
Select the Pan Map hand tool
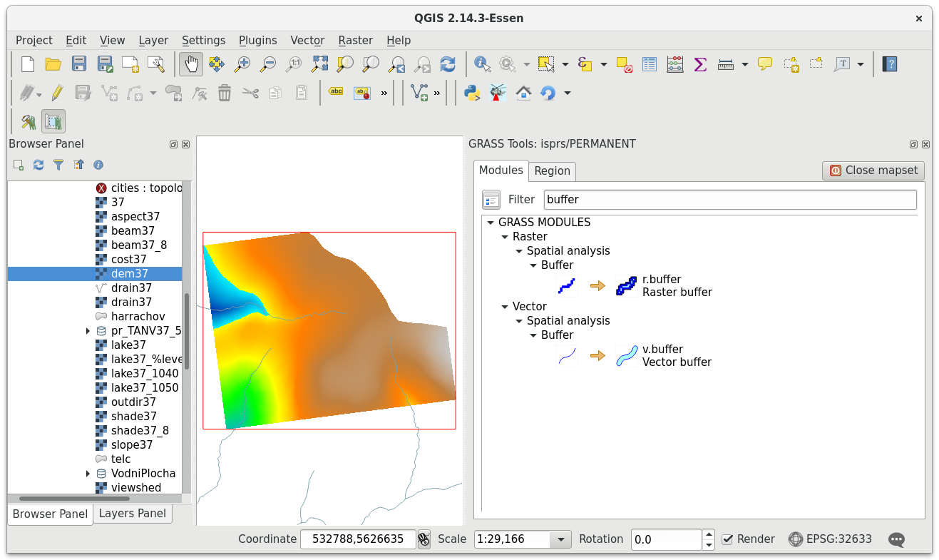(190, 64)
